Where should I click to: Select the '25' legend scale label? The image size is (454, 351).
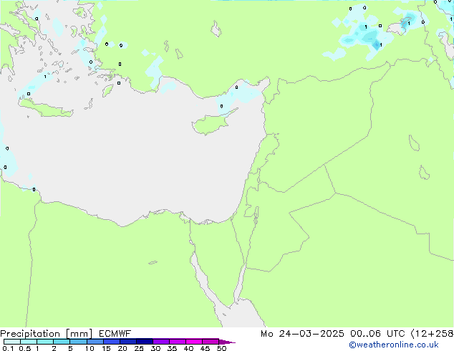point(139,348)
